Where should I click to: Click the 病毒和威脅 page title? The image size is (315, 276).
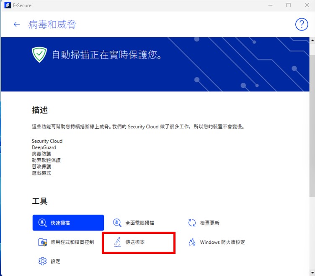(52, 25)
